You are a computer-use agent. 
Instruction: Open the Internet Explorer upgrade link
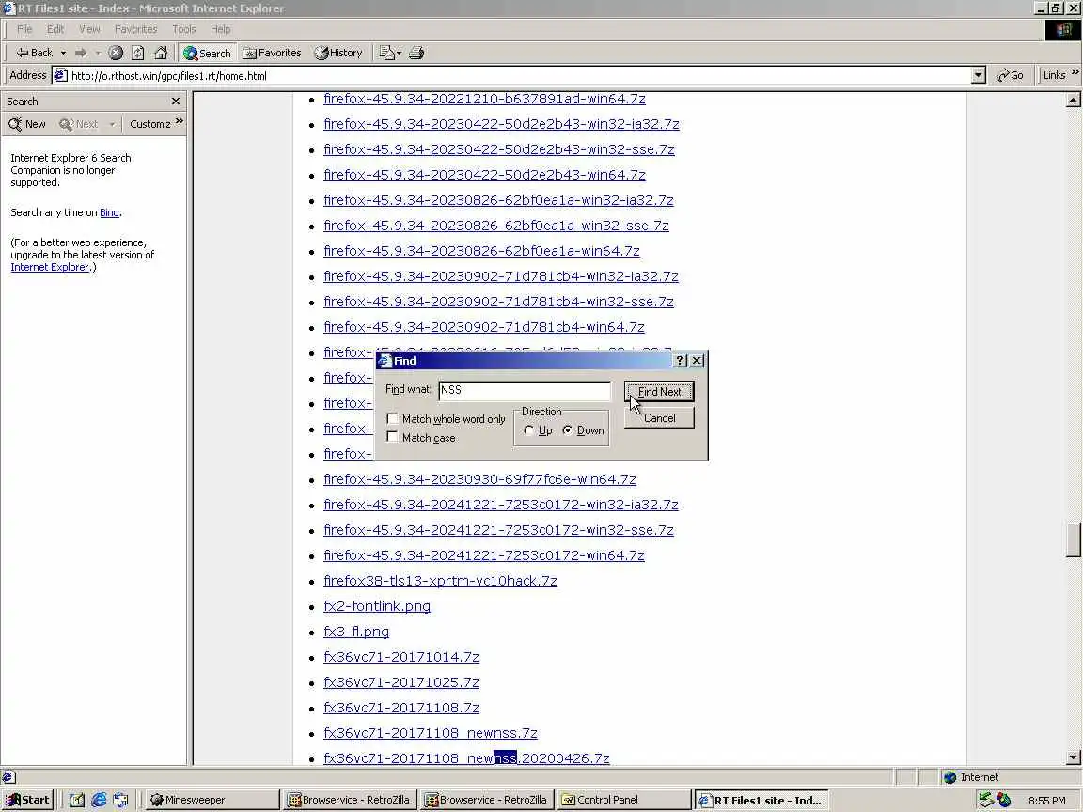coord(50,267)
